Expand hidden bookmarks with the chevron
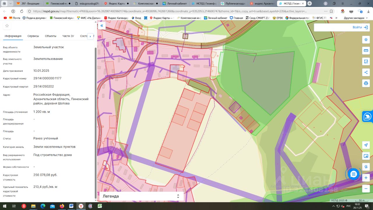 (x=336, y=18)
